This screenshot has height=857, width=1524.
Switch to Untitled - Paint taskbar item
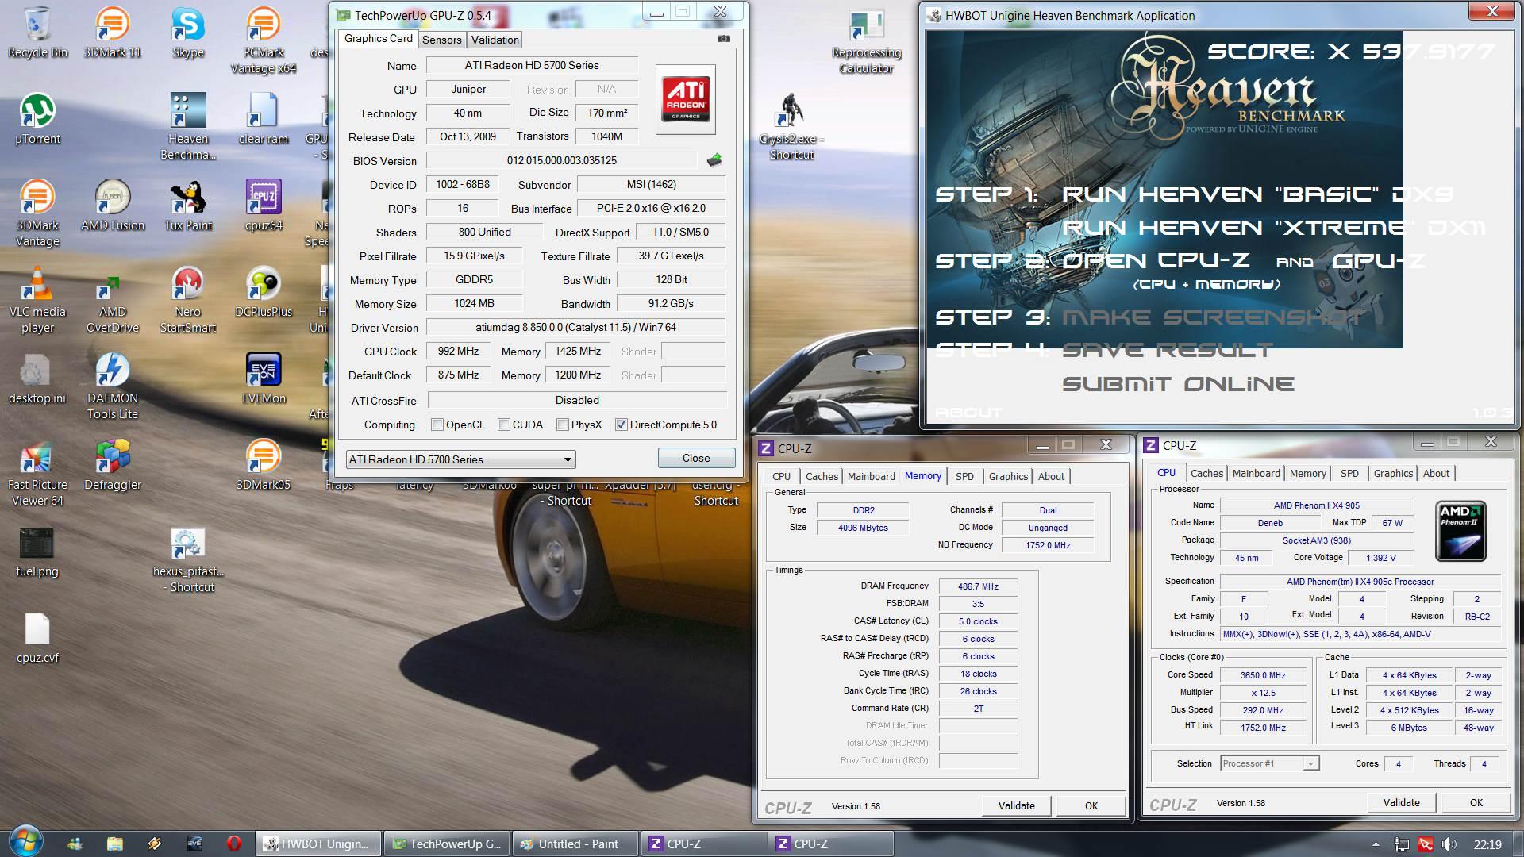tap(576, 844)
